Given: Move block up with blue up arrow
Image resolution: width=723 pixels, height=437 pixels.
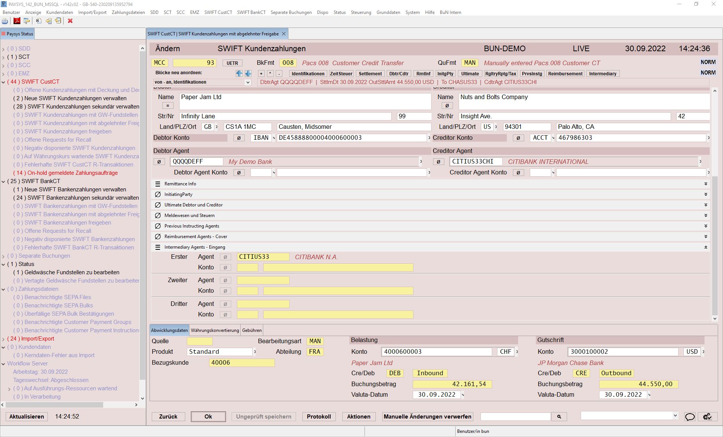Looking at the screenshot, I should (x=239, y=73).
